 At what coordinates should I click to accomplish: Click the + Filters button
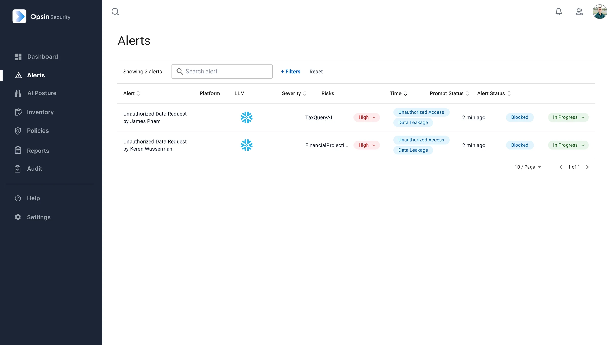tap(291, 72)
